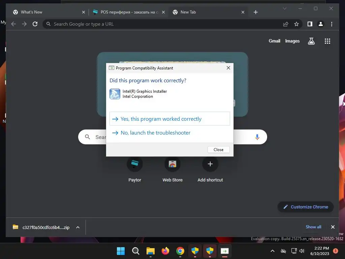
Task: Click the Chrome back arrow
Action: [13, 24]
